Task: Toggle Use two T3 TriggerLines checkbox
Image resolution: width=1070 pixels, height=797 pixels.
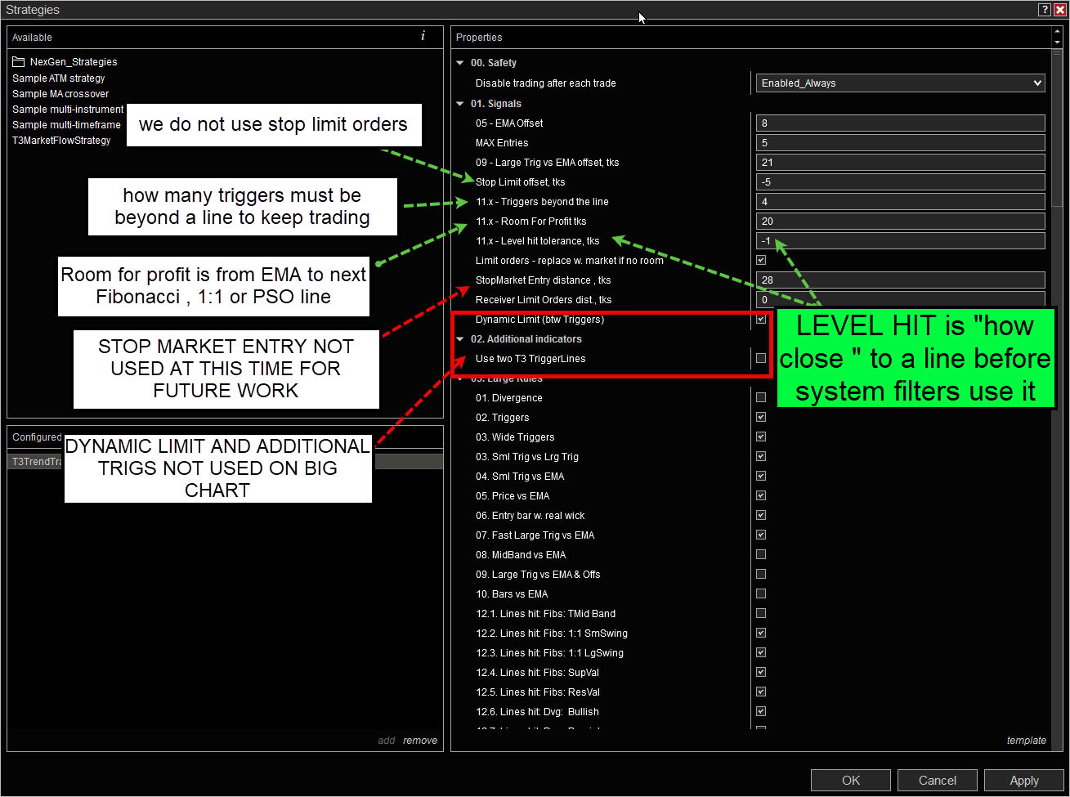Action: tap(761, 359)
